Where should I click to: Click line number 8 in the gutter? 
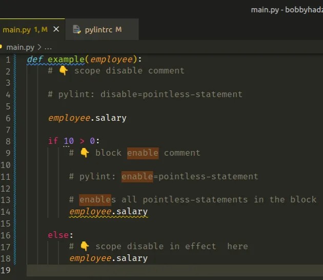click(x=8, y=141)
